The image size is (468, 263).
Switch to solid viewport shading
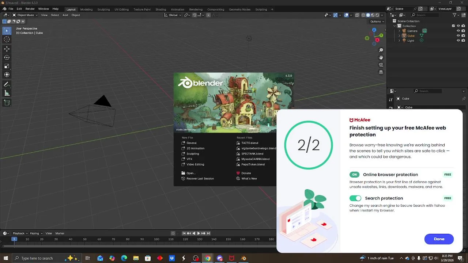tap(368, 15)
